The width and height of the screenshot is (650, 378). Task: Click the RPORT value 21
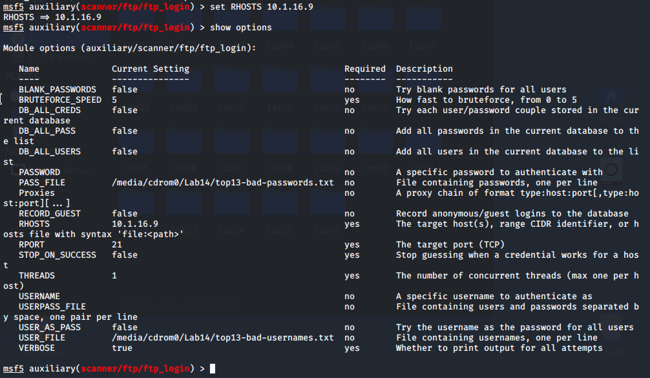117,245
